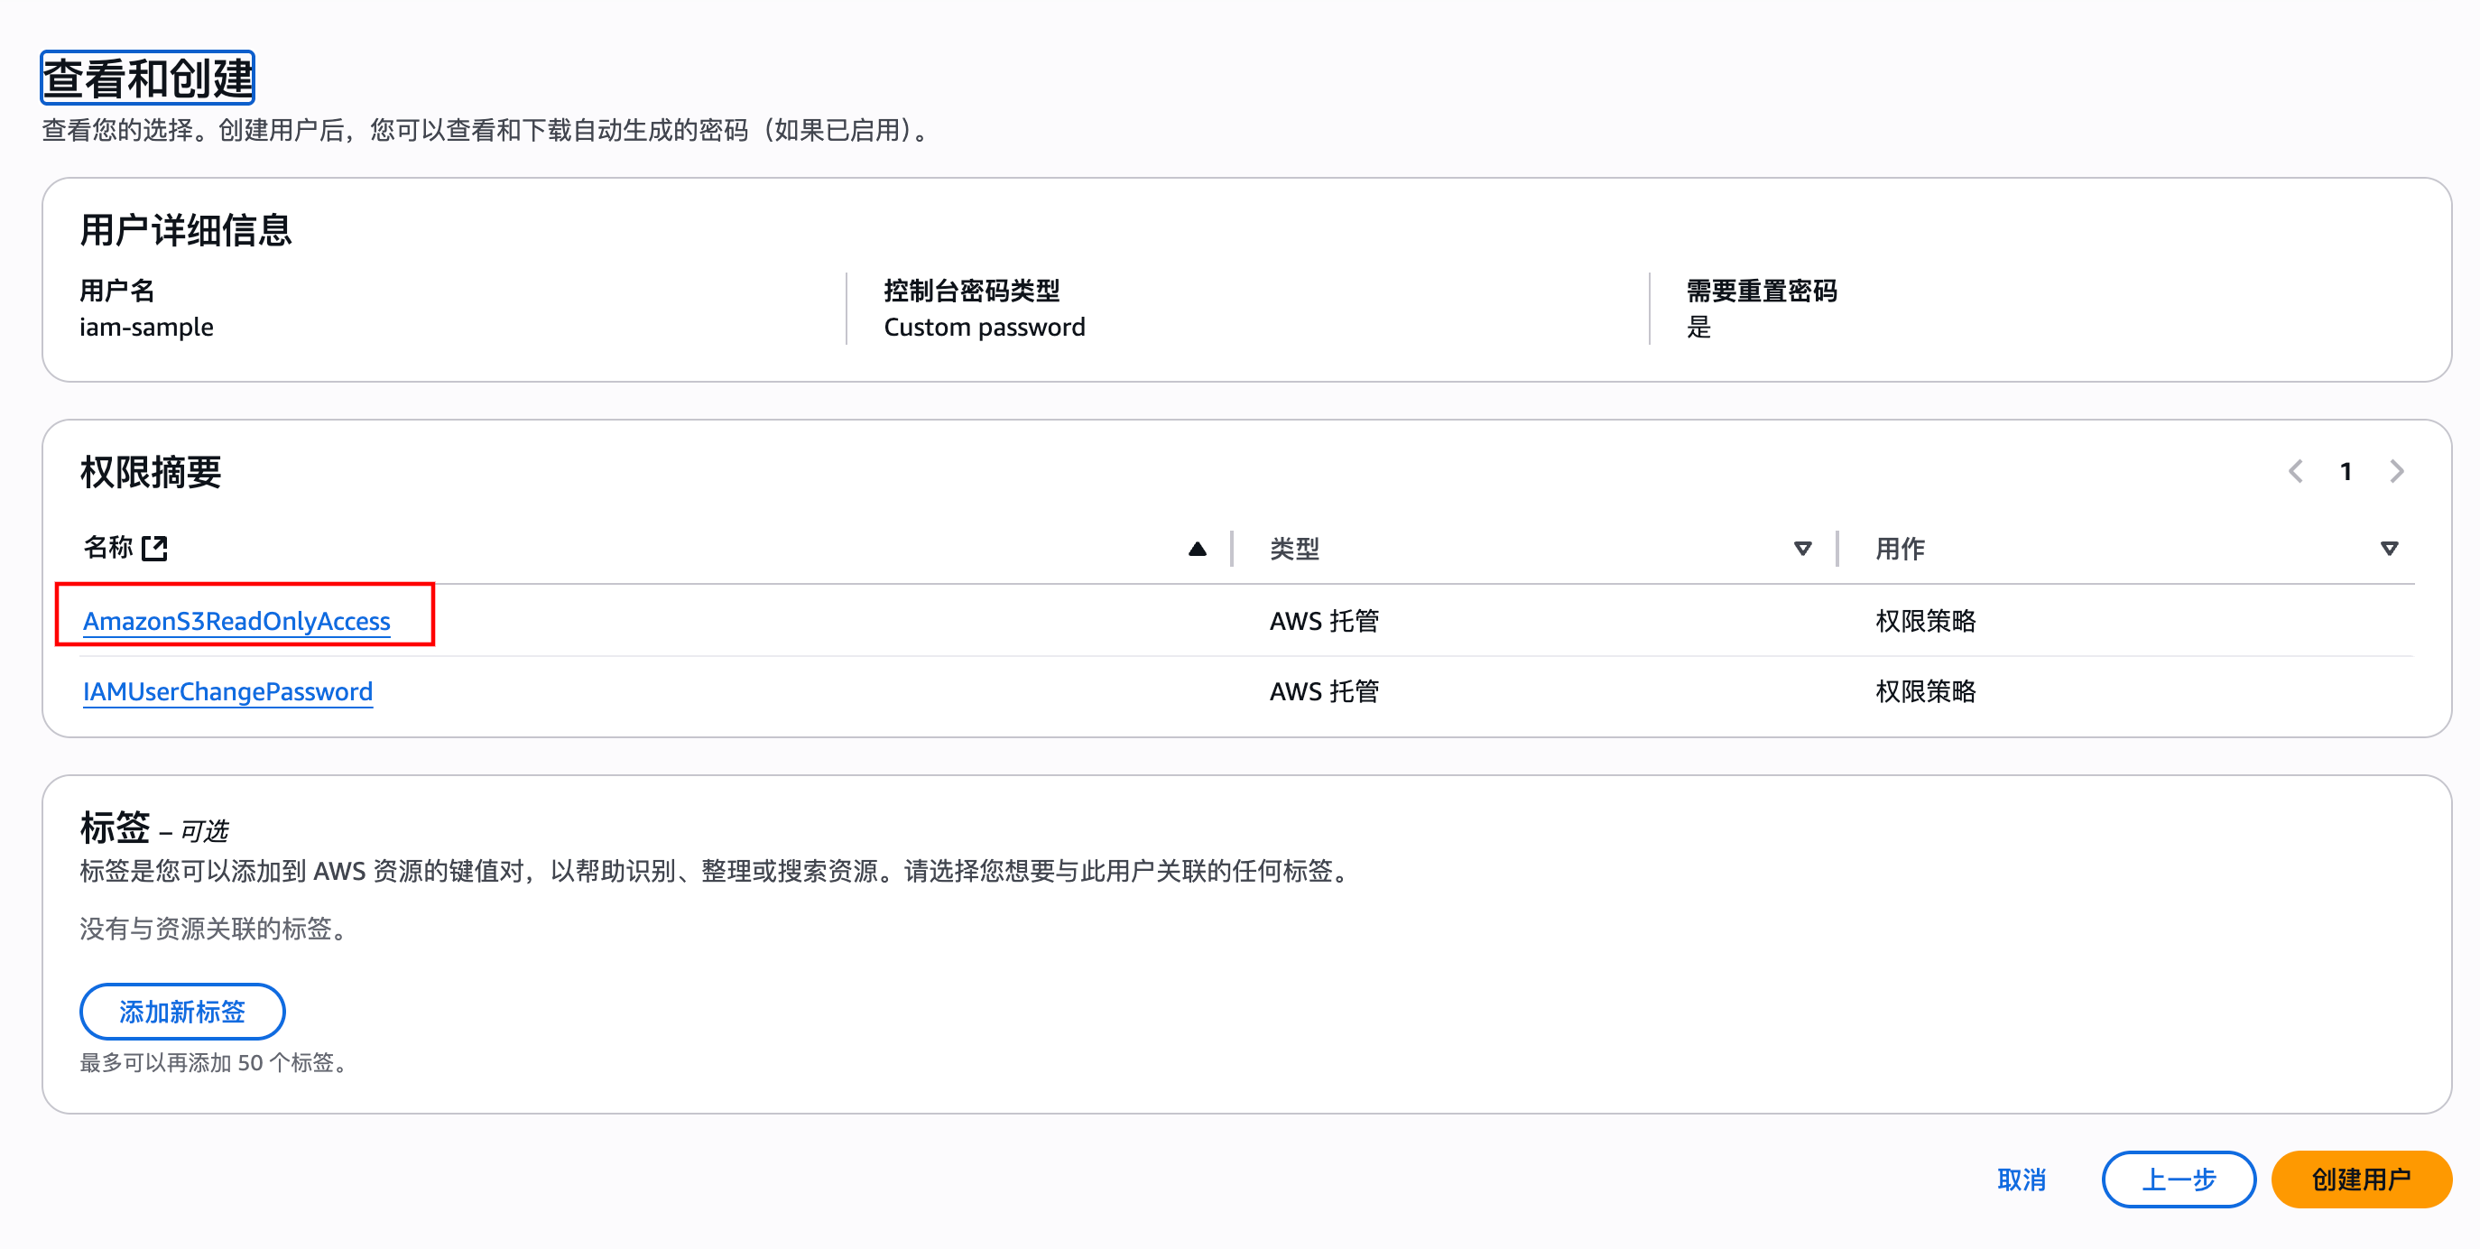The image size is (2480, 1249).
Task: Click the 权限摘要 section title
Action: 149,472
